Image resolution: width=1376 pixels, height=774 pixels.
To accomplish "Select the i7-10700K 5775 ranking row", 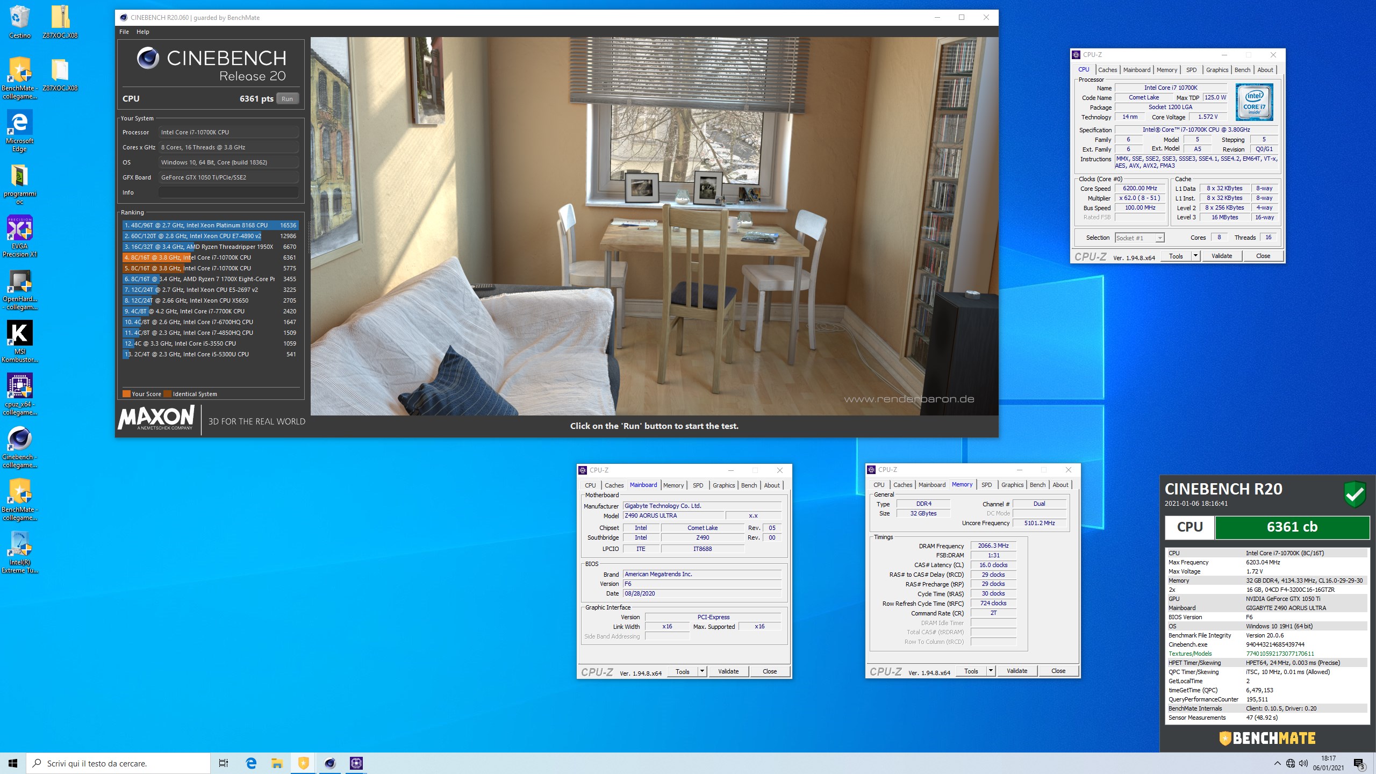I will [x=210, y=268].
